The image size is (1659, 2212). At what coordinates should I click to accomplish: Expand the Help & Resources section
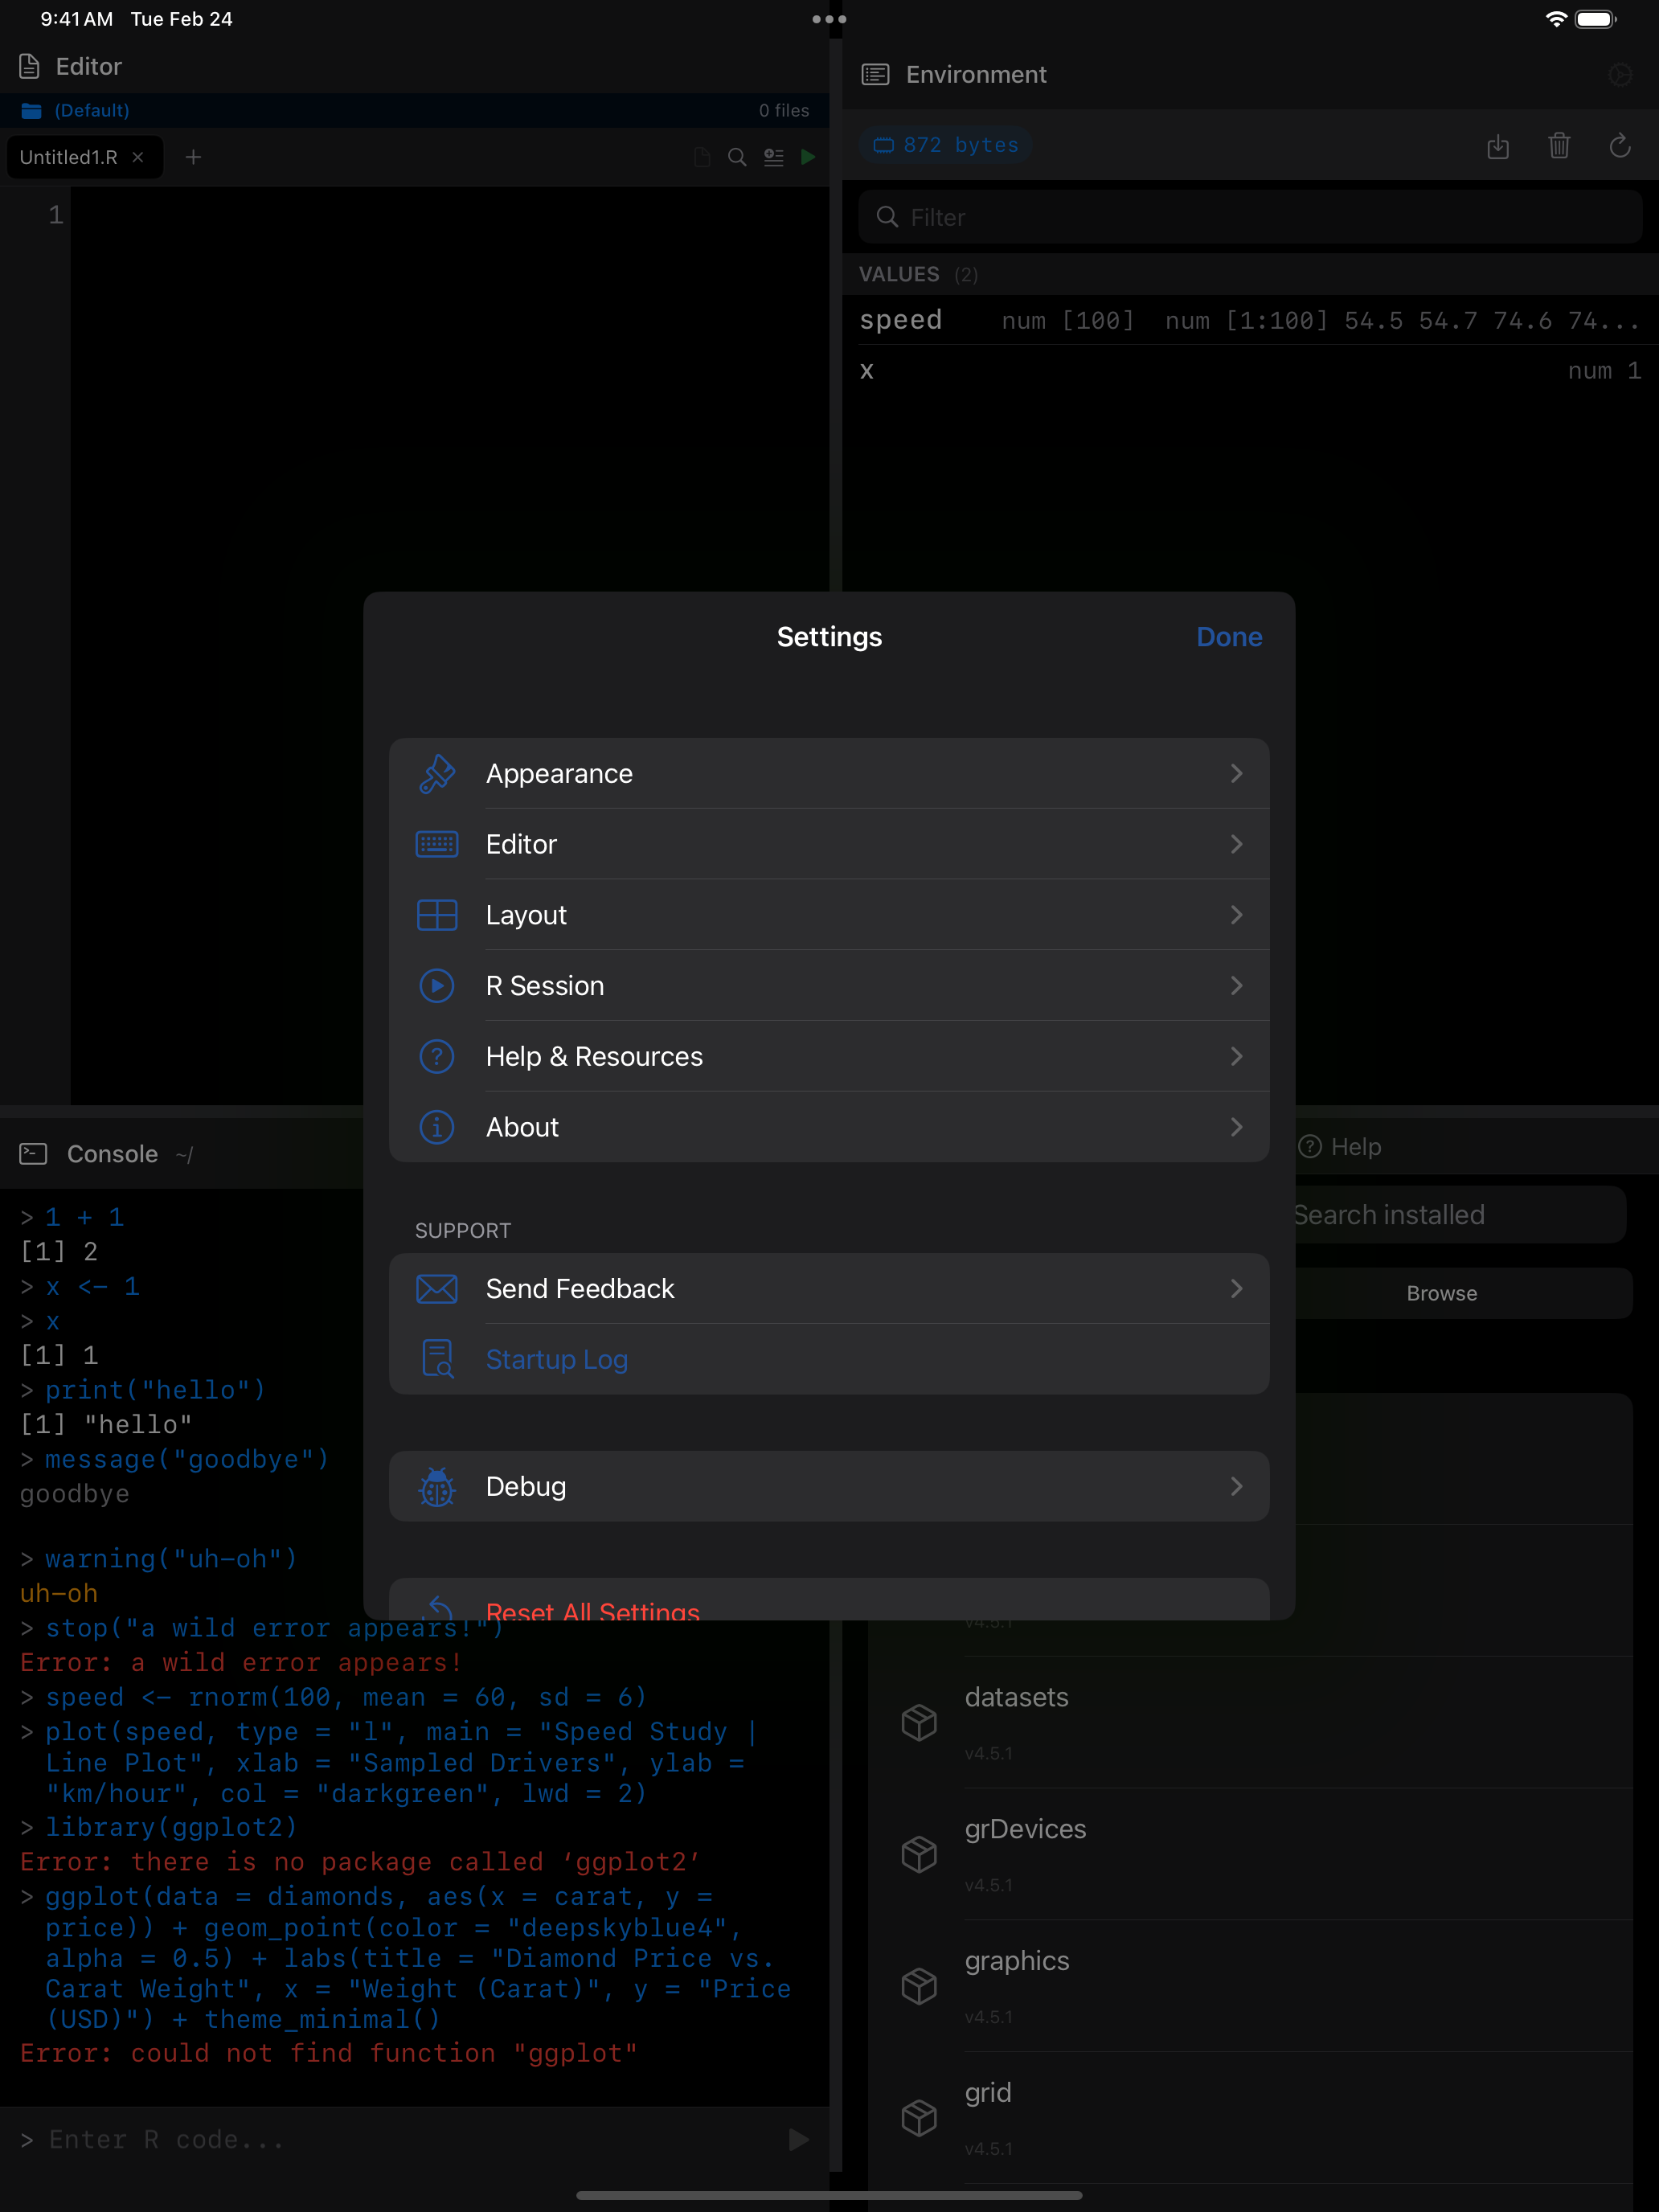coord(829,1056)
